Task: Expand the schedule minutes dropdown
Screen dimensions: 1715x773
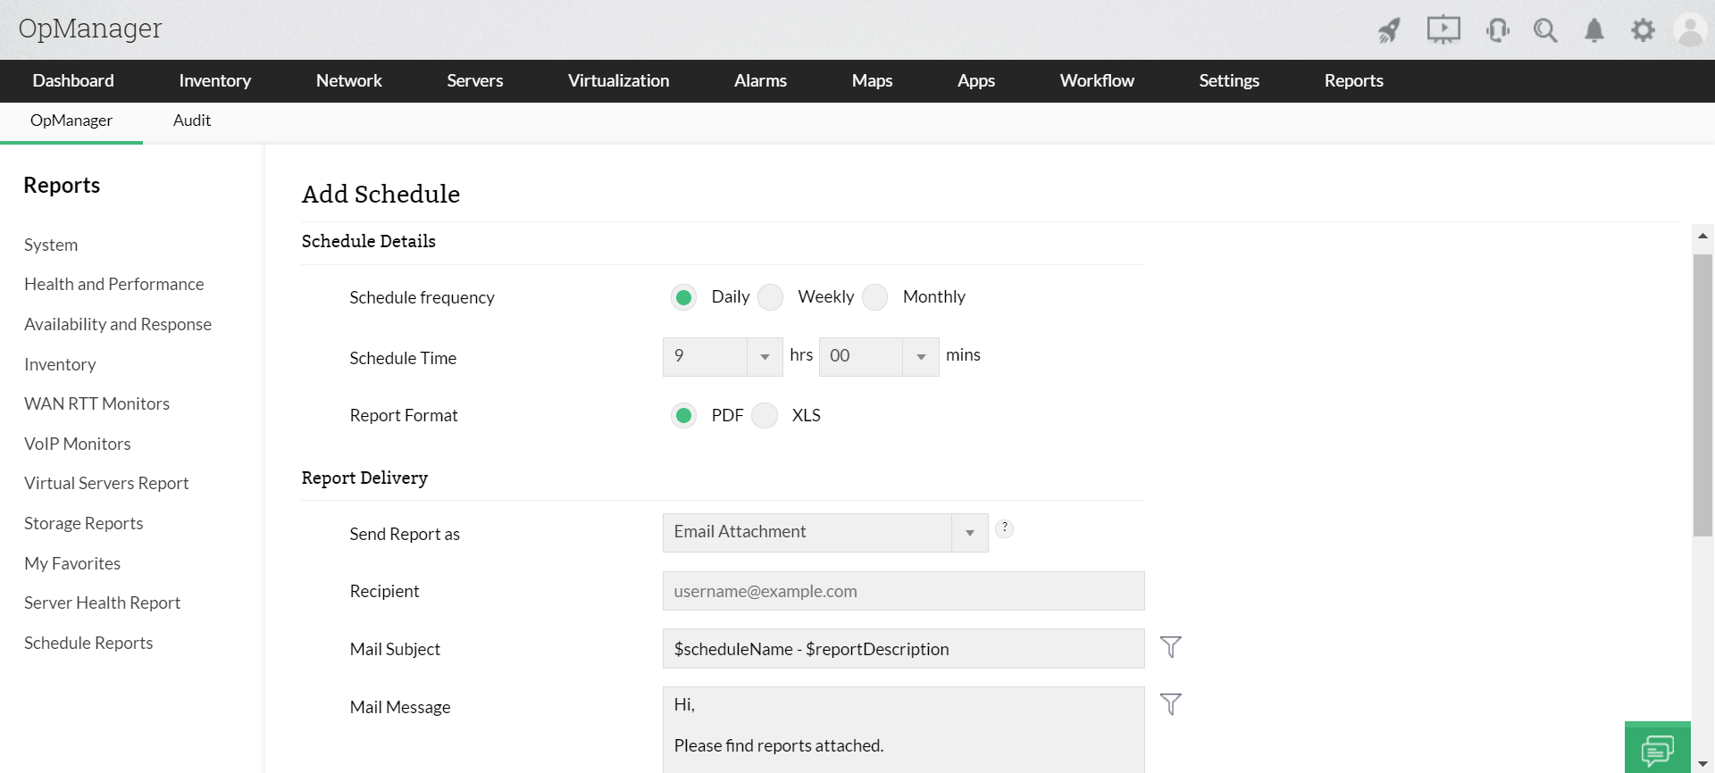Action: [921, 357]
